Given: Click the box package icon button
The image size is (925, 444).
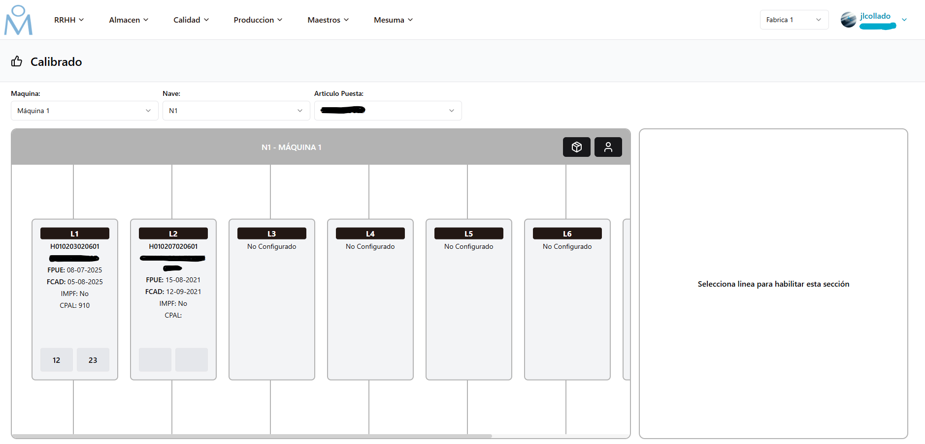Looking at the screenshot, I should [576, 147].
